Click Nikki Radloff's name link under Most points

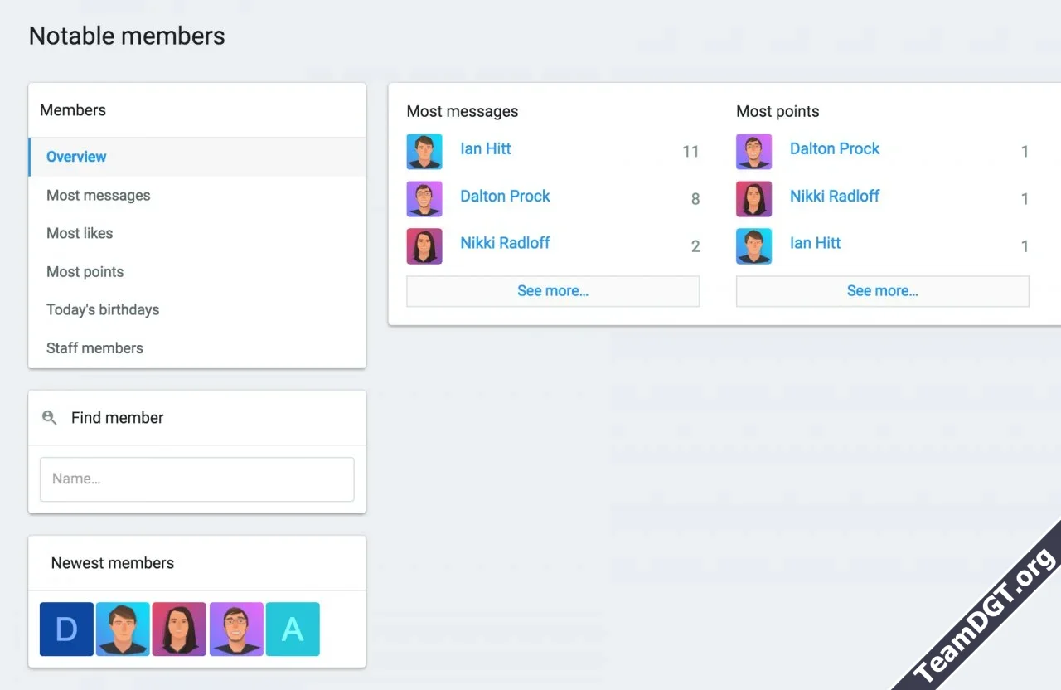coord(835,197)
